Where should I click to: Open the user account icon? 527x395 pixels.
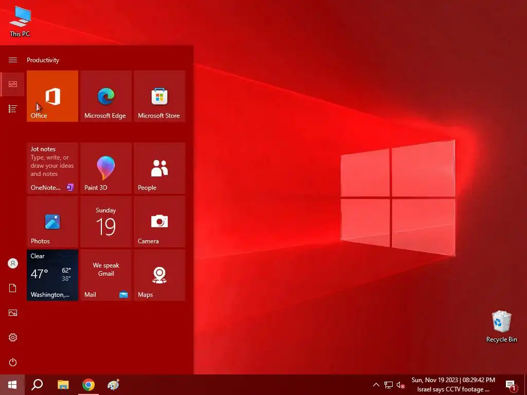[x=13, y=263]
